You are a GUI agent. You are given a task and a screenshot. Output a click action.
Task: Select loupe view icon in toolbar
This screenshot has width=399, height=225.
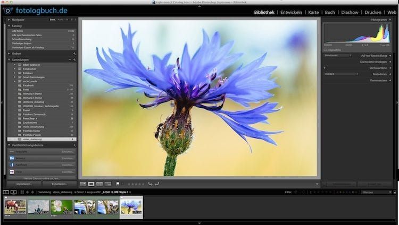point(91,184)
